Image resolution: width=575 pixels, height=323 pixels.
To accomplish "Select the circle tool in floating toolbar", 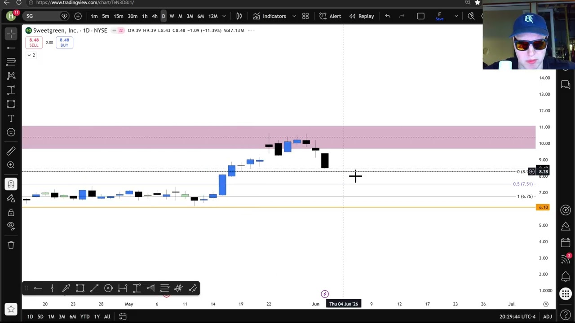I will [108, 288].
